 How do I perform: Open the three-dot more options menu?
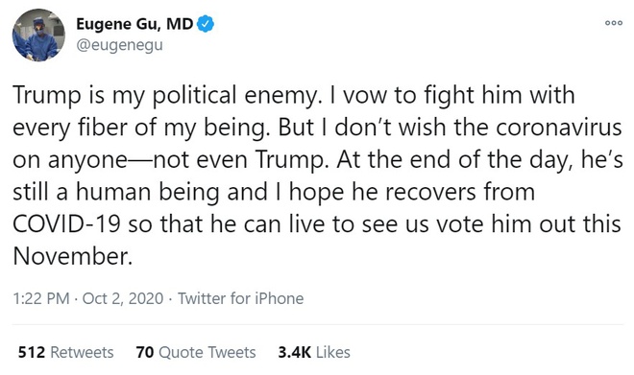[614, 23]
